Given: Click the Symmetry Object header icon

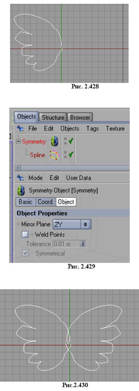Looking at the screenshot, I should [21, 191].
